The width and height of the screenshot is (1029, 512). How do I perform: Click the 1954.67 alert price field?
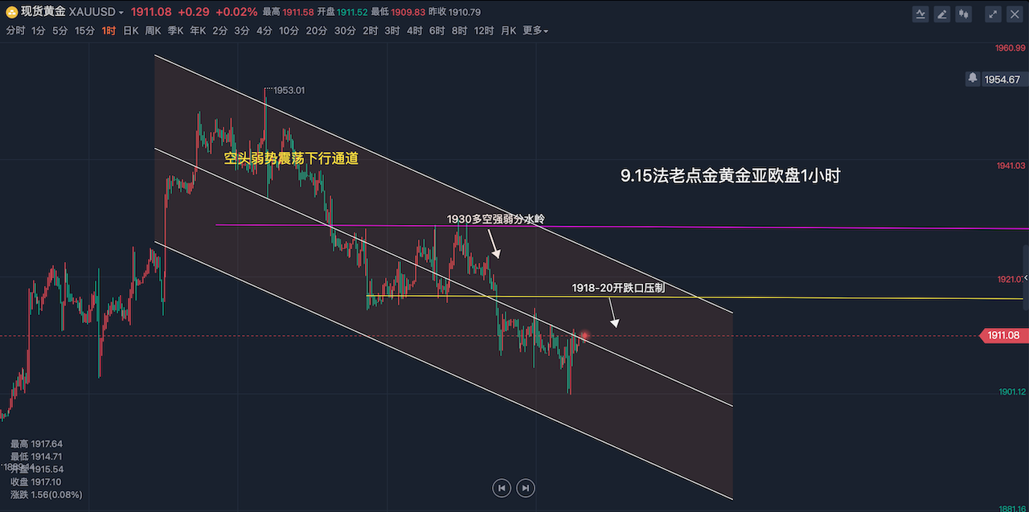pos(1002,80)
